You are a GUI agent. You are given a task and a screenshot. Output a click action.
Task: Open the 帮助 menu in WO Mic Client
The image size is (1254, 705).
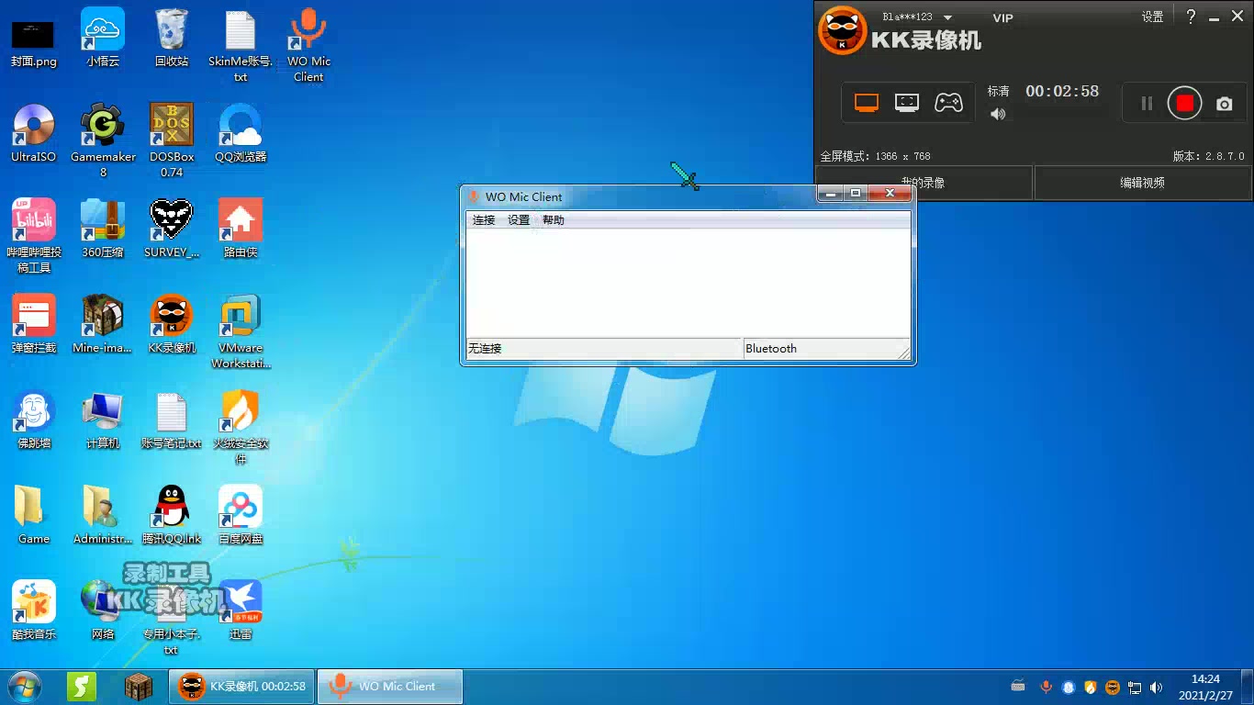click(x=554, y=220)
